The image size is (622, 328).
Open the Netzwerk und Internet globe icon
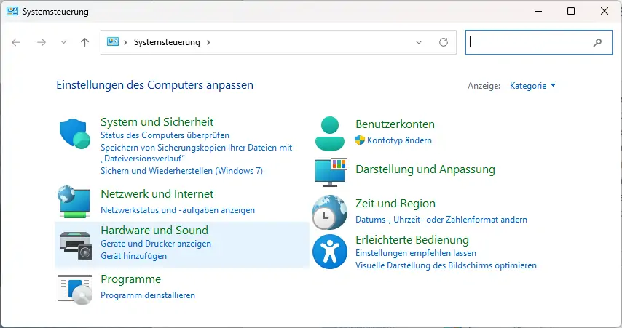coord(76,201)
